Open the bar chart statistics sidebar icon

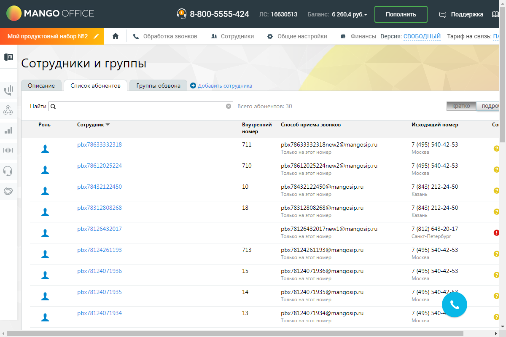[x=8, y=131]
